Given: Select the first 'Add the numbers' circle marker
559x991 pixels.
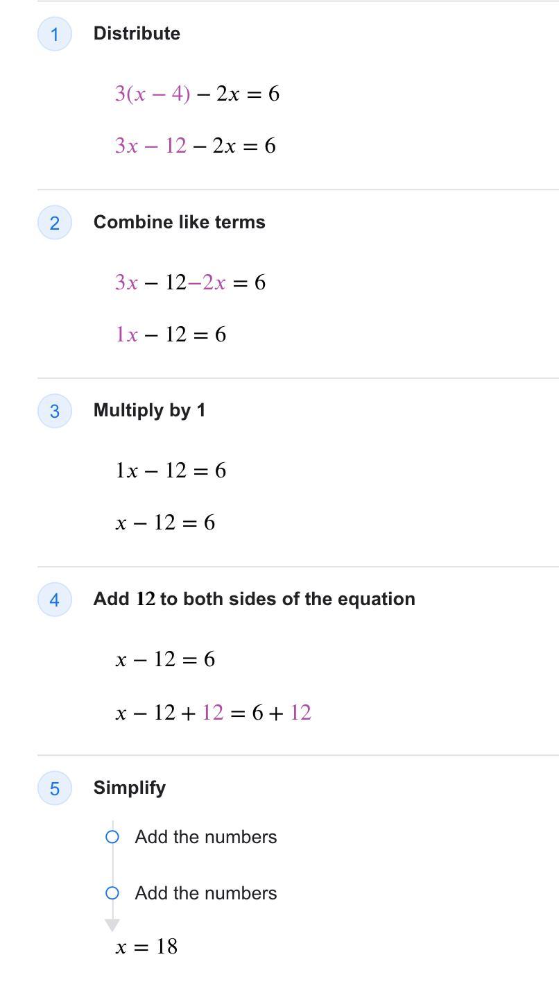Looking at the screenshot, I should (112, 837).
